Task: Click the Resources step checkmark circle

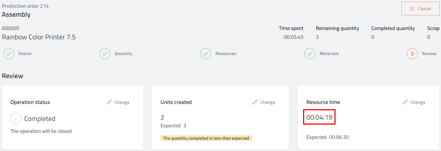Action: [206, 54]
